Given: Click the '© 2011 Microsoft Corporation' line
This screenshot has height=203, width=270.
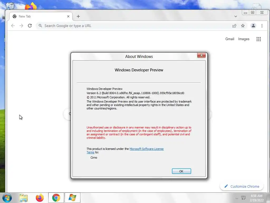Looking at the screenshot, I should pyautogui.click(x=118, y=97).
